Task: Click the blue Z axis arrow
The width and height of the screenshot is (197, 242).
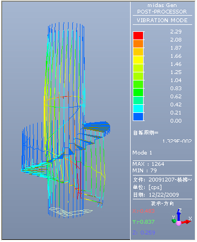Action: (x=179, y=215)
